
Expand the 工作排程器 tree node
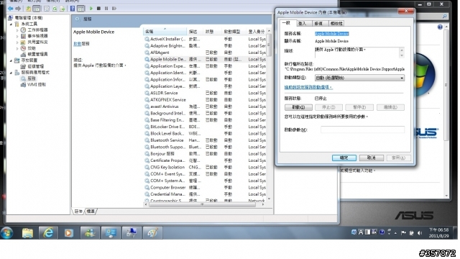pos(17,30)
